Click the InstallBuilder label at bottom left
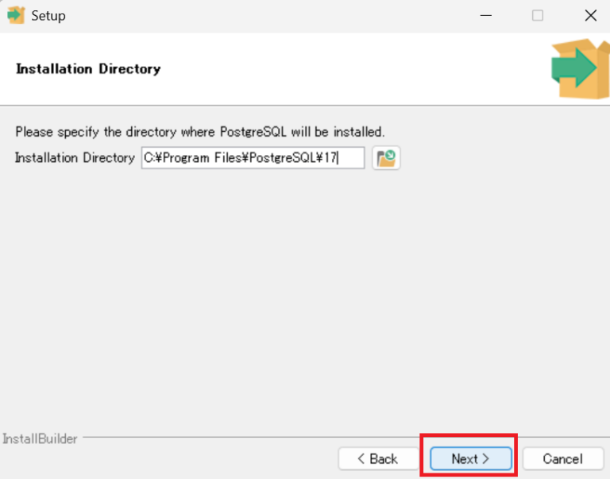The height and width of the screenshot is (479, 610). pos(41,438)
